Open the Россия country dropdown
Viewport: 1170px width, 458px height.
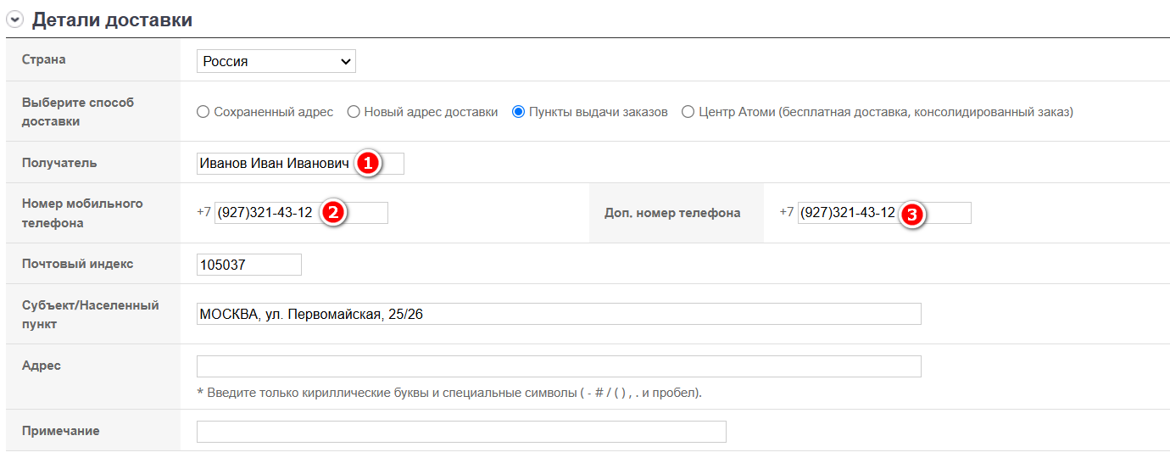[x=276, y=61]
